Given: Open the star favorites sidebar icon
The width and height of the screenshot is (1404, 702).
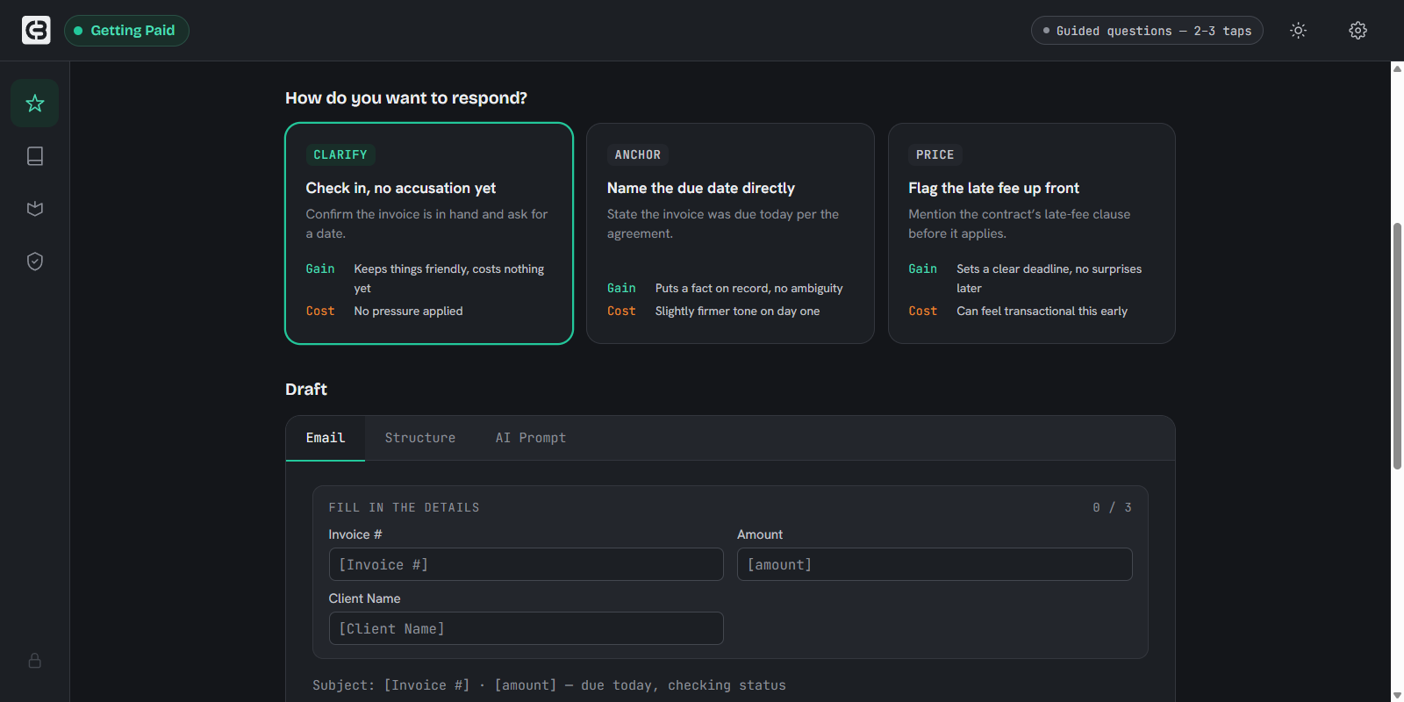Looking at the screenshot, I should tap(35, 104).
